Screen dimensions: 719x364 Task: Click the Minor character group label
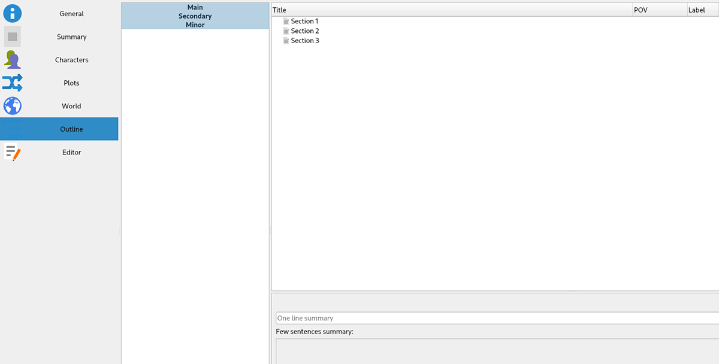pos(195,25)
